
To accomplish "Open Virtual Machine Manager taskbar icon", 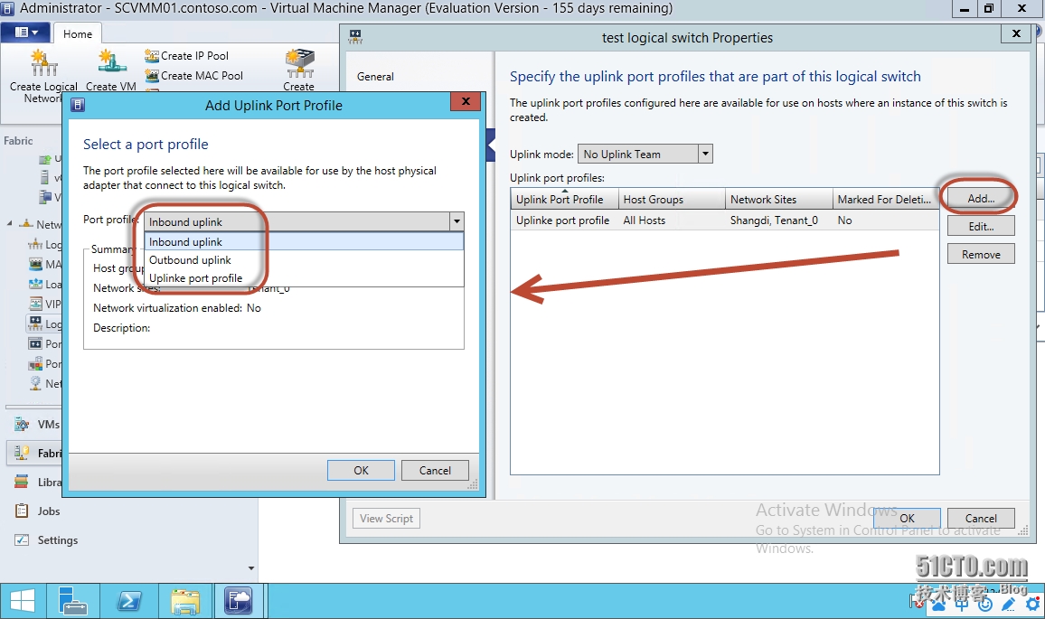I will 239,601.
